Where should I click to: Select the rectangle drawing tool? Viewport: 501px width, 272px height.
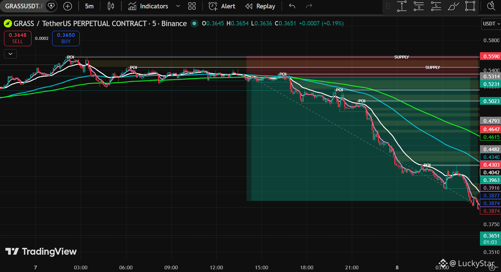[470, 6]
